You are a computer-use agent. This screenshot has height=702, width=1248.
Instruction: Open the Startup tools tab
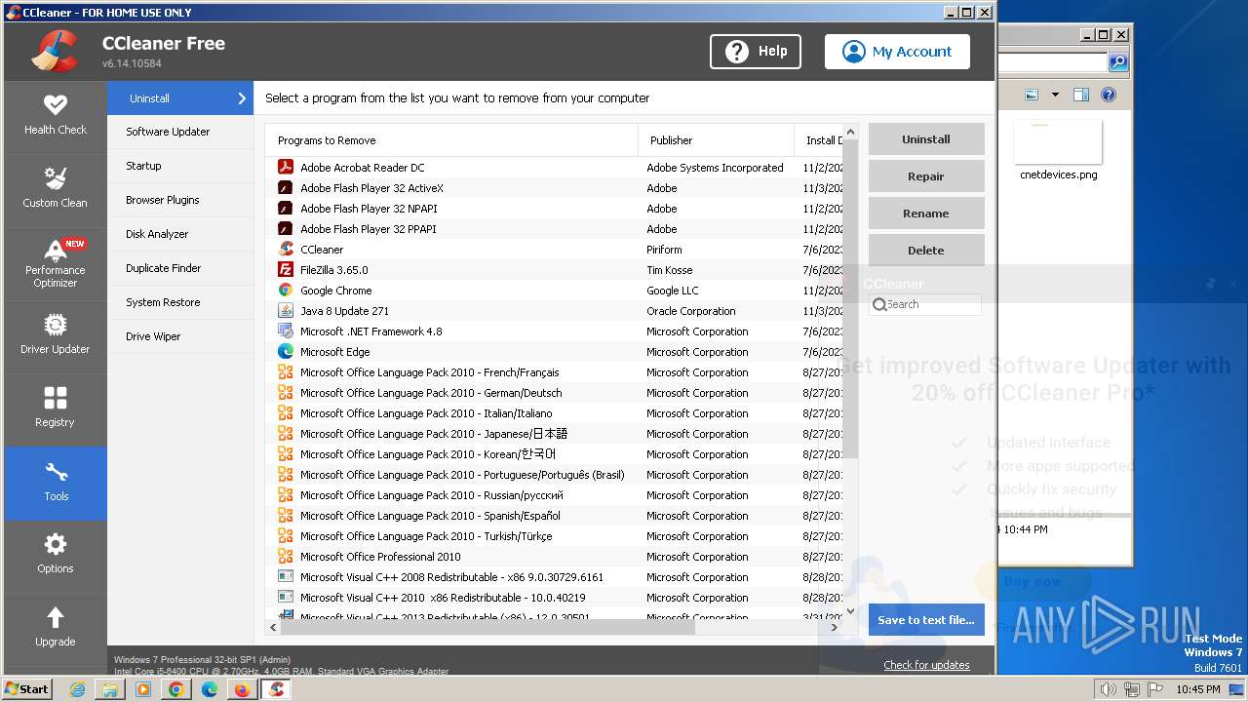coord(180,166)
